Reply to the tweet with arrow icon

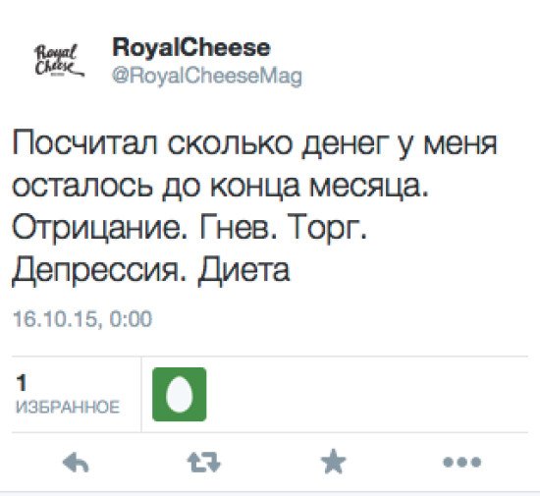click(77, 463)
